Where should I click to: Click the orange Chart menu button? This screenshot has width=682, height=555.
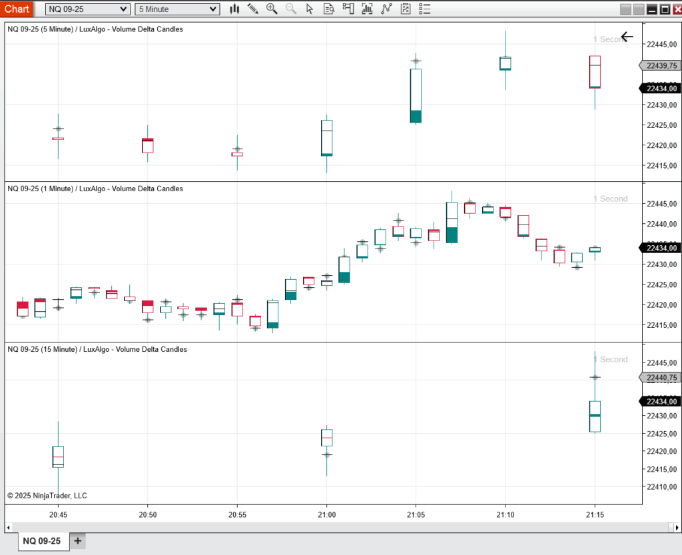(17, 9)
